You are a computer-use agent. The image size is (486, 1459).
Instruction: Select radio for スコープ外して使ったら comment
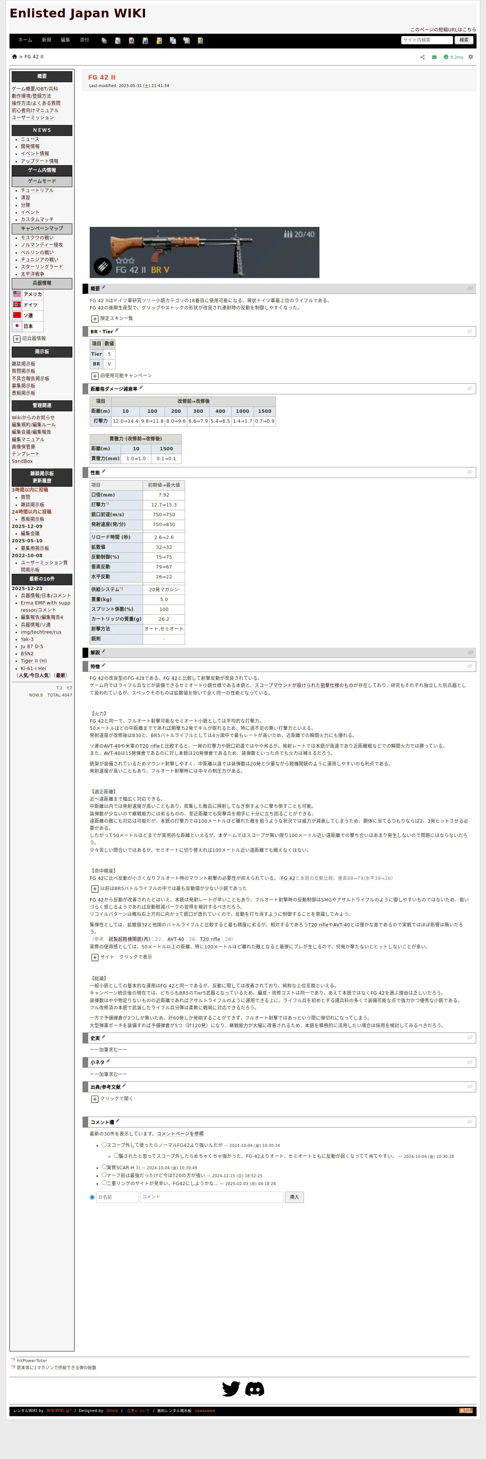pyautogui.click(x=104, y=1144)
